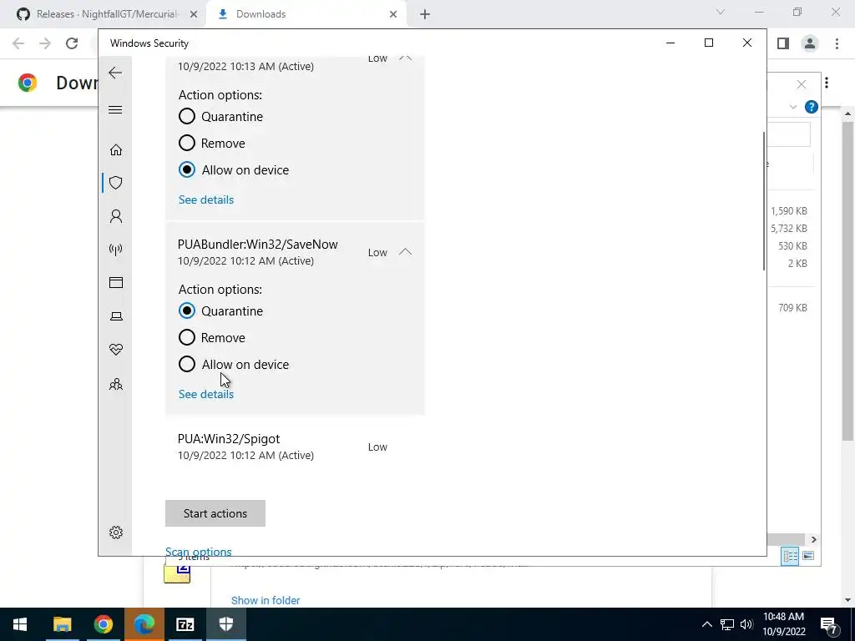Switch to Downloads Chrome tab
855x641 pixels.
(x=306, y=14)
